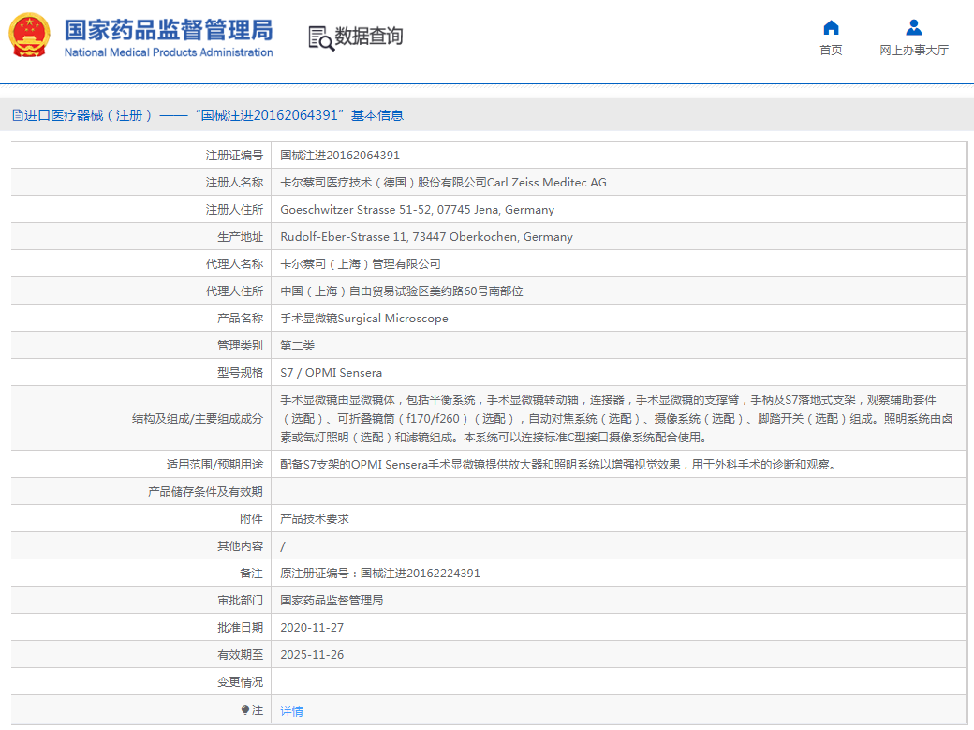Select the 原注册证编号 remark value
The height and width of the screenshot is (730, 974).
(x=380, y=574)
